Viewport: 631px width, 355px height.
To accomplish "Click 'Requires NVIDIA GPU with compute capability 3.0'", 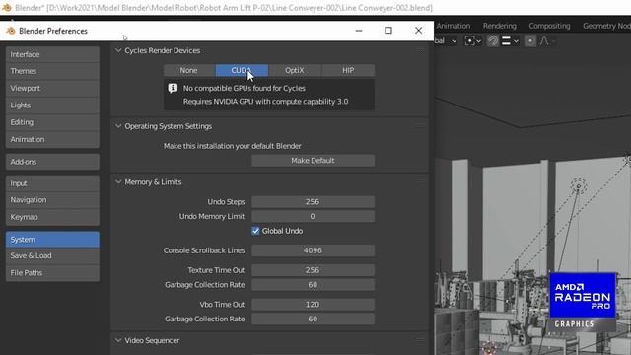I will (x=265, y=102).
